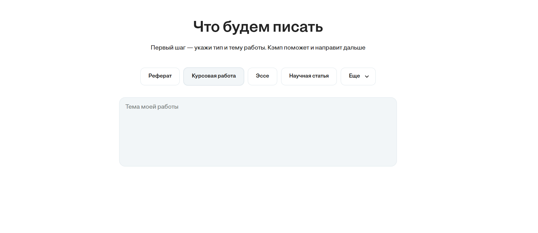Viewport: 538px width, 233px height.
Task: Pick the Эссе option
Action: 262,76
